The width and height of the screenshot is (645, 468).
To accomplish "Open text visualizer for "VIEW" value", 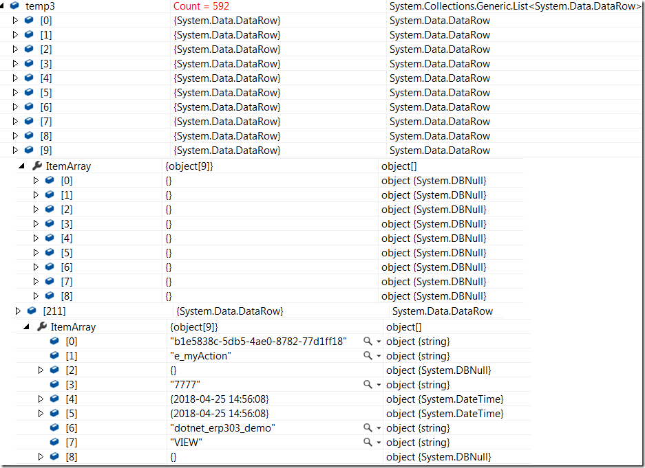I will pos(368,442).
